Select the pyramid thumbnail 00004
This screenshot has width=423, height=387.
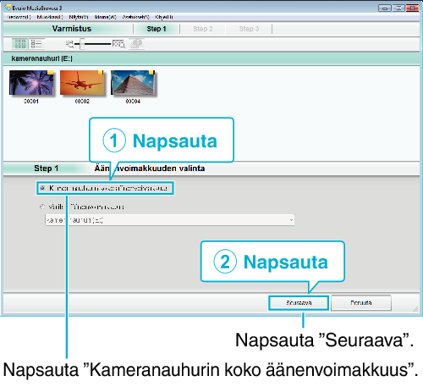[133, 83]
